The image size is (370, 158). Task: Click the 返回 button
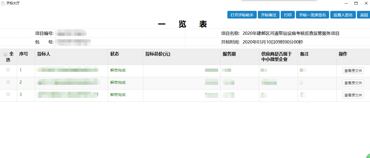click(364, 15)
